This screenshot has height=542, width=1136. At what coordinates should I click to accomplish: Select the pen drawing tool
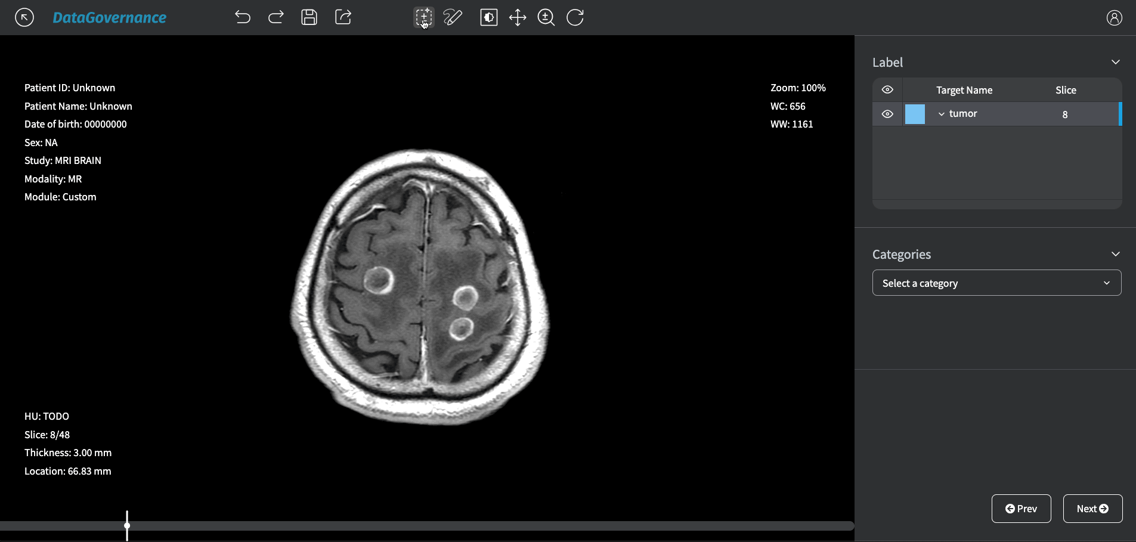coord(453,17)
